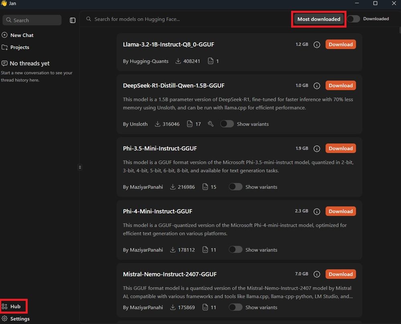Toggle the Downloaded filter switch
This screenshot has height=324, width=401.
pos(353,19)
